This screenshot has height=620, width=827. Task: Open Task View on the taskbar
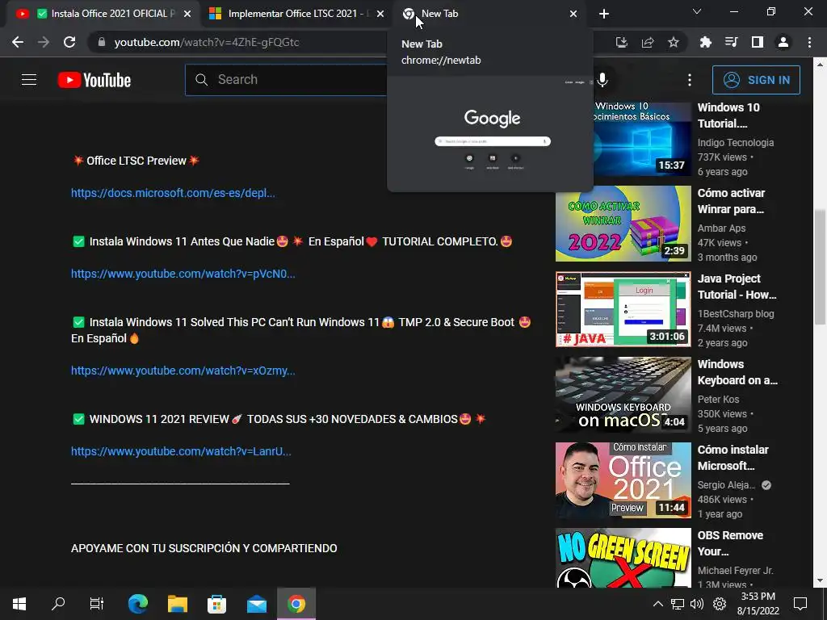(x=97, y=604)
